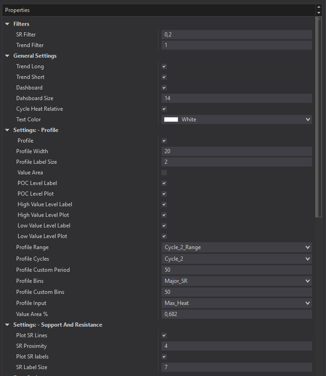Collapse the Settings: - Profile section

pos(7,130)
